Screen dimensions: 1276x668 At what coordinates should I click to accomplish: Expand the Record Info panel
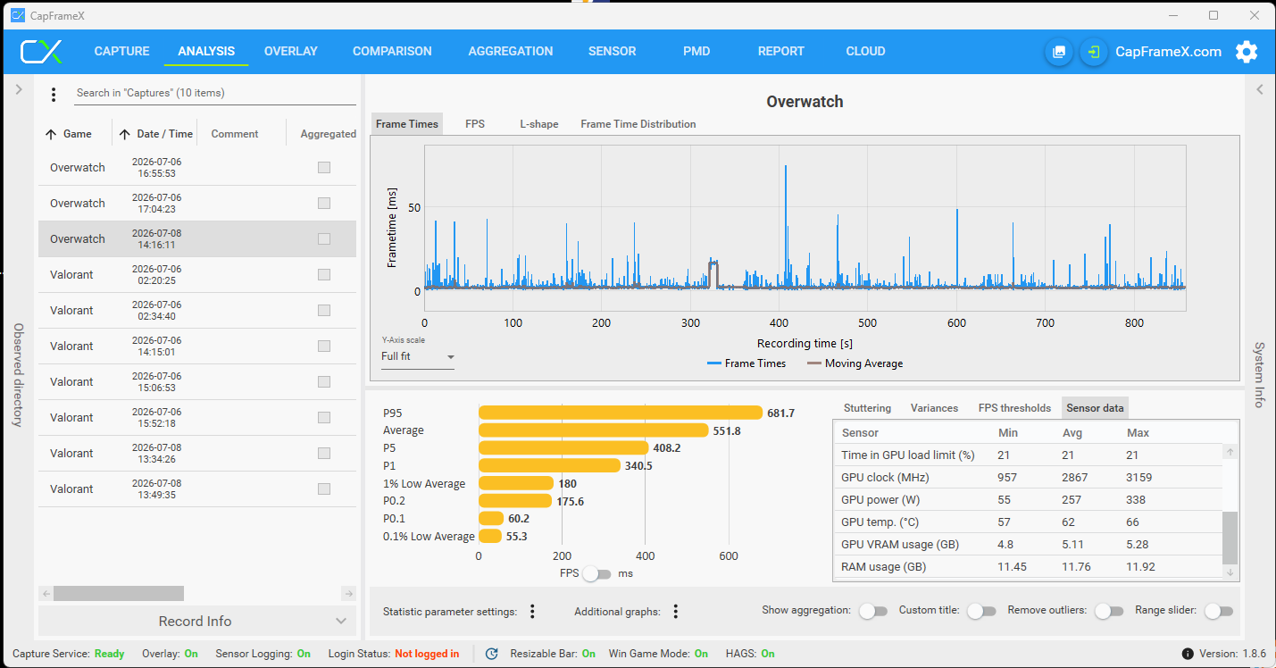click(x=196, y=621)
